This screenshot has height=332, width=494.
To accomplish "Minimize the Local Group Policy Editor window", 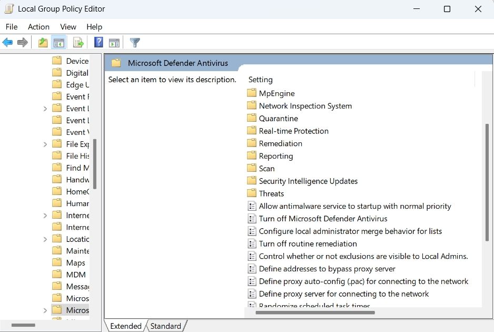I will [417, 9].
